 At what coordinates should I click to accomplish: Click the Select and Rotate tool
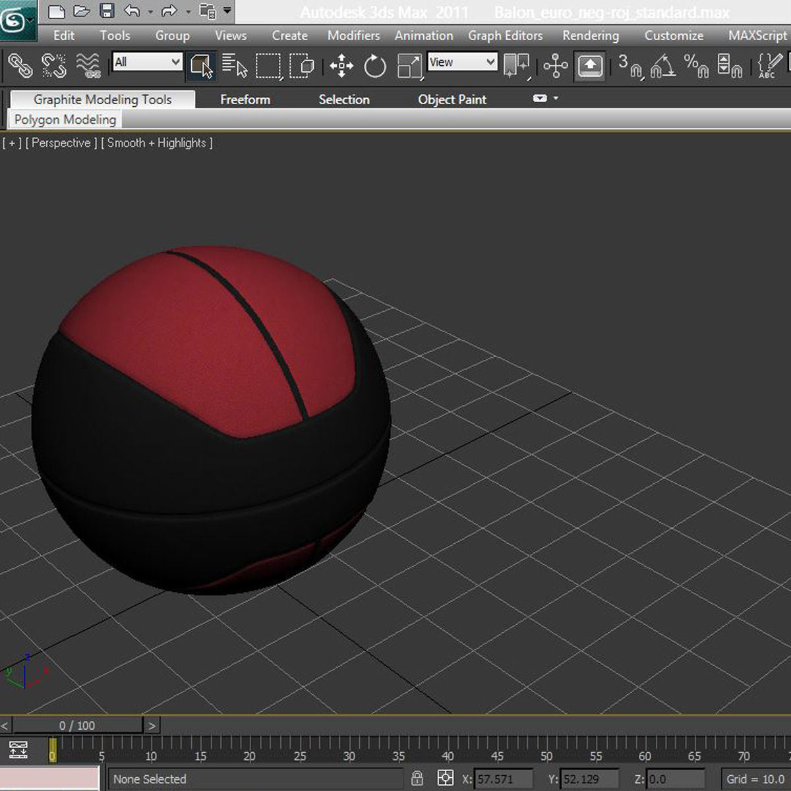[375, 66]
